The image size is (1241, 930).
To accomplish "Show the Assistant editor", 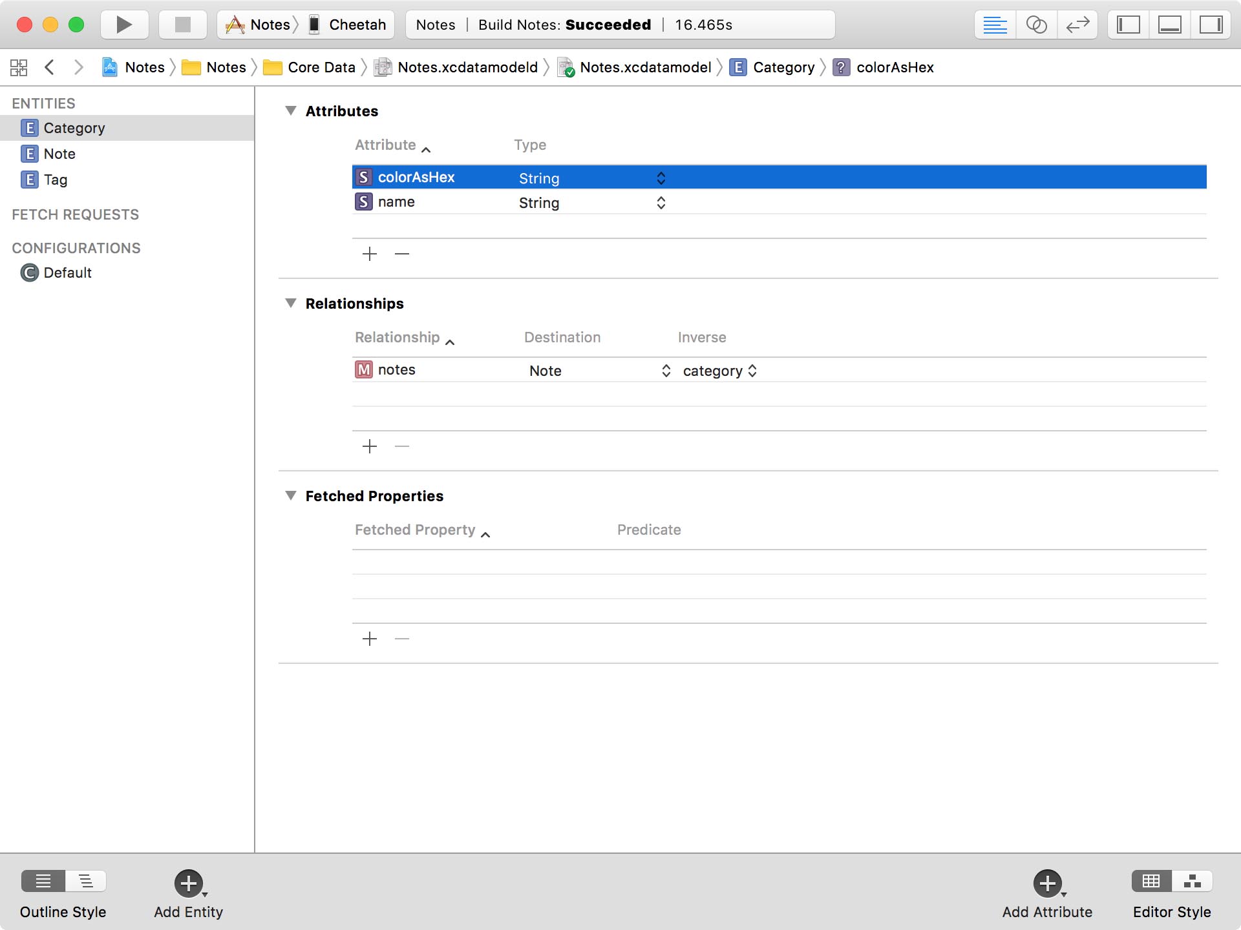I will (x=1036, y=25).
